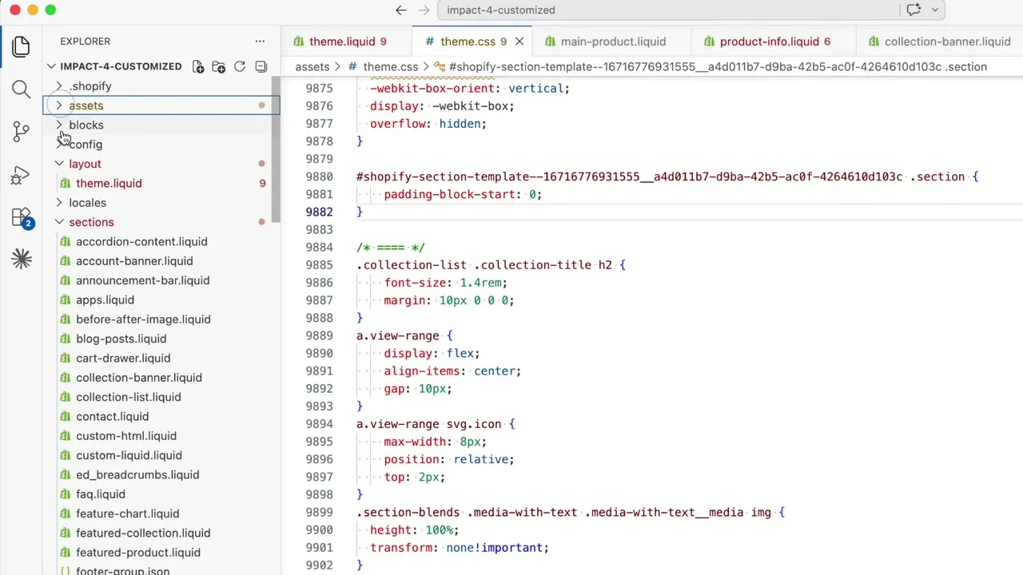Open the Run and Debug view
Screen dimensions: 1023x575
21,175
